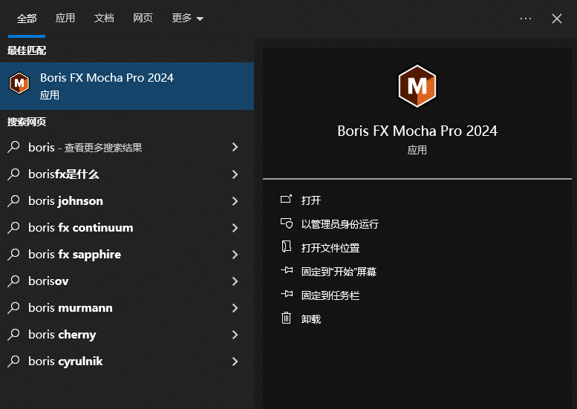The image size is (577, 409).
Task: Click web suggestion text boris cherny
Action: [62, 335]
